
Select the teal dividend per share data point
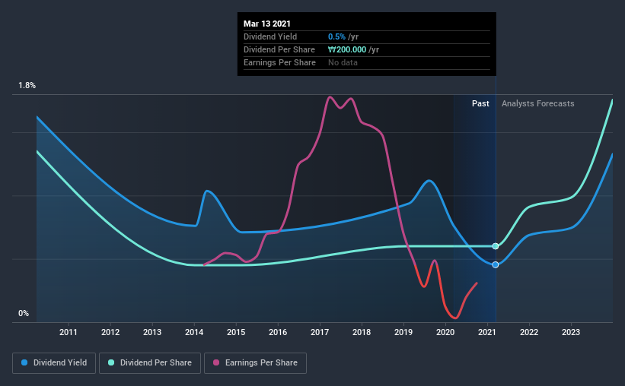point(496,246)
